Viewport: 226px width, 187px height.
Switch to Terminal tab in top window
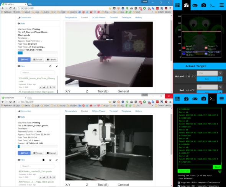(113, 18)
